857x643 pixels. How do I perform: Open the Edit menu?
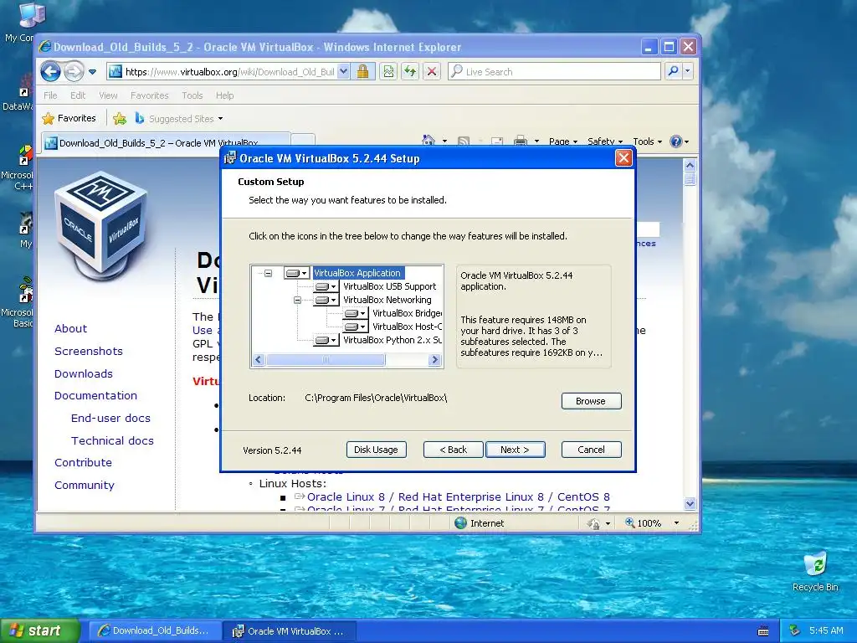pos(78,95)
